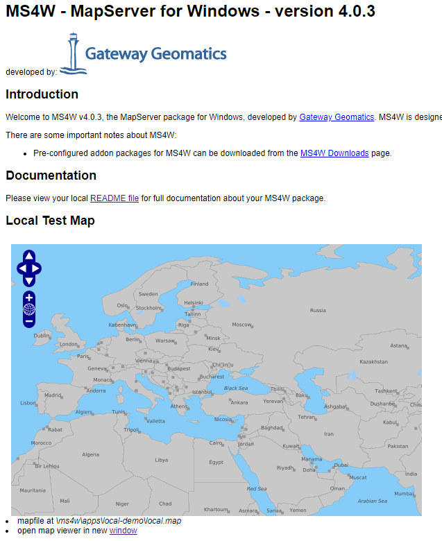
Task: Open the local README file link
Action: (114, 198)
